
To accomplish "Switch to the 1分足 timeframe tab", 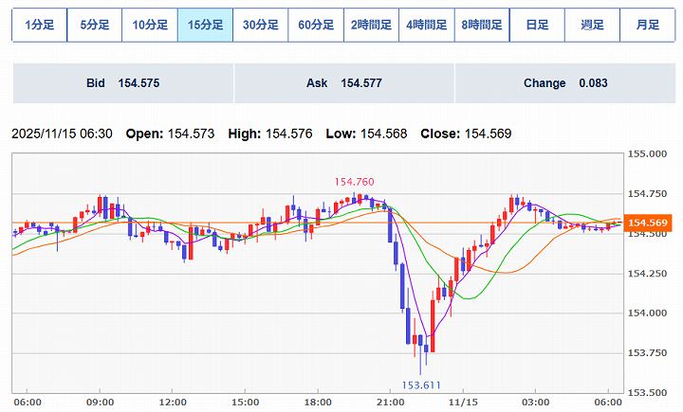I will pyautogui.click(x=39, y=25).
